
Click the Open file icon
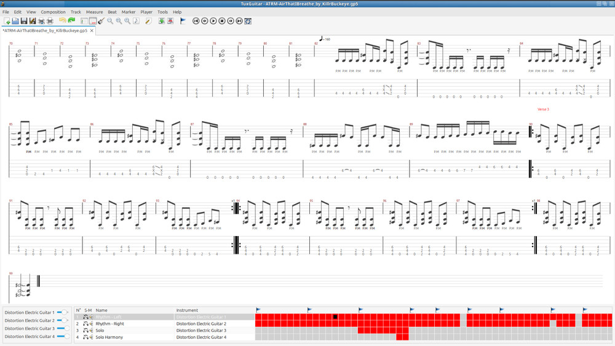(x=15, y=21)
